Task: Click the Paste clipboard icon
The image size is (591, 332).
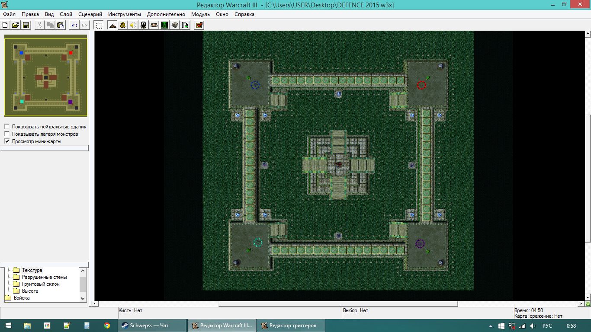Action: tap(61, 25)
